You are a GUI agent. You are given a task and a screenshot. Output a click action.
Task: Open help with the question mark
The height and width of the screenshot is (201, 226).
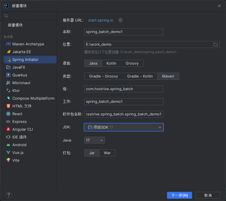point(9,195)
